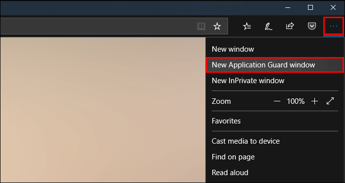Open the Settings and more ellipsis menu
345x183 pixels.
334,27
